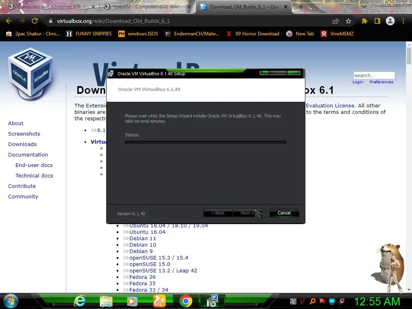The width and height of the screenshot is (412, 309).
Task: Open the VineMEMZ bookmark
Action: [x=338, y=34]
